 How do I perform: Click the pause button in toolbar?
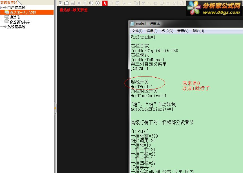91,3
